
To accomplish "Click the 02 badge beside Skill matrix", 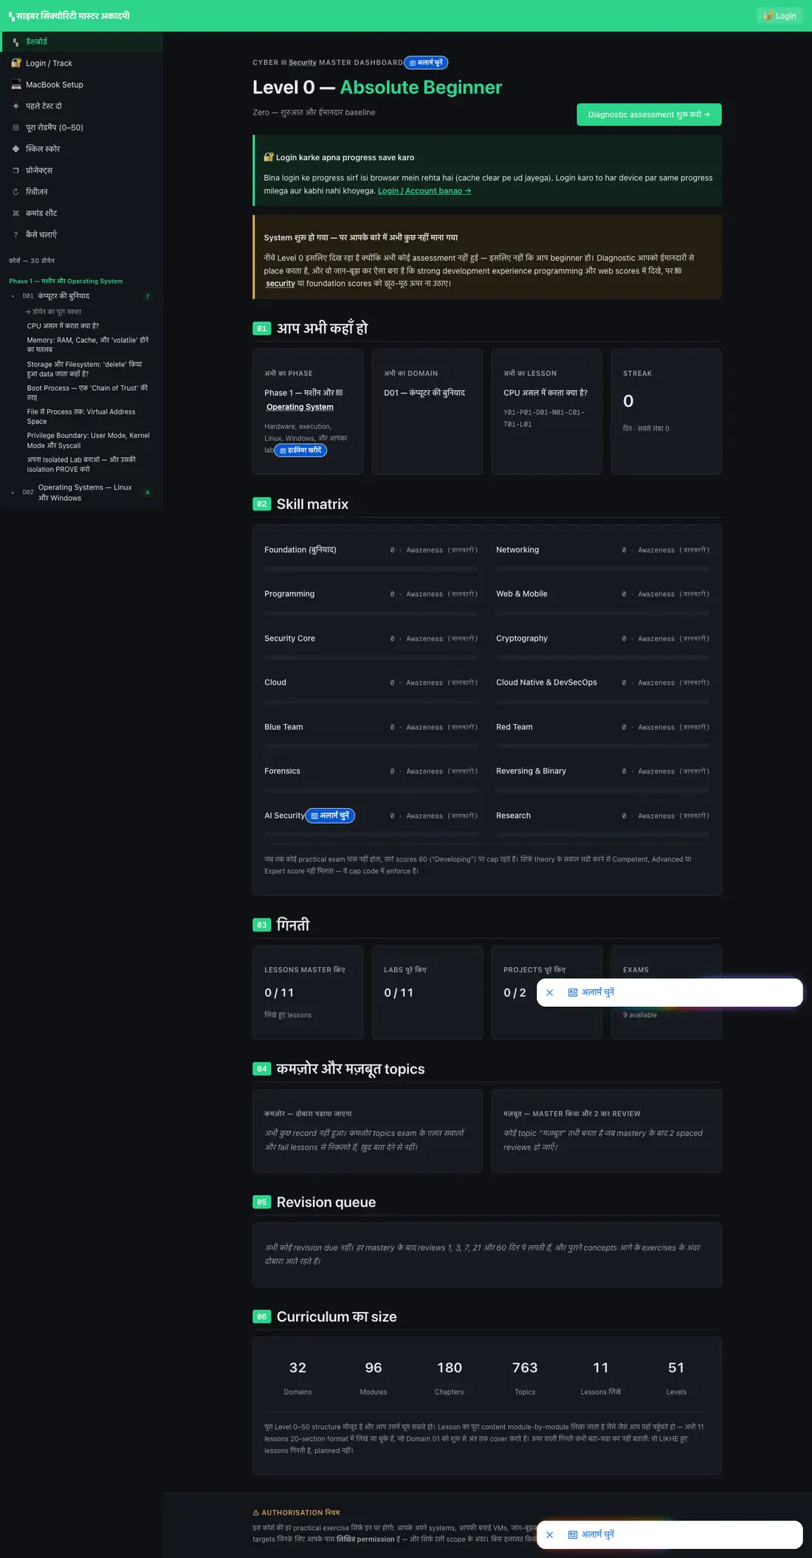I will tap(262, 504).
